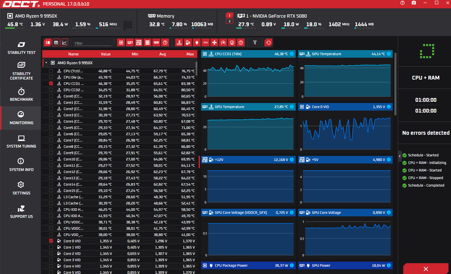Check the CPU IDD H... row checkbox
The image size is (451, 274).
tap(51, 209)
